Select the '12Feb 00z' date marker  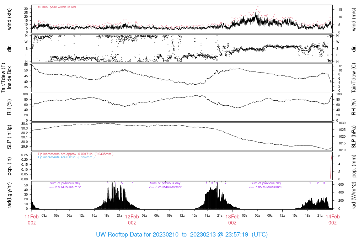click(132, 220)
